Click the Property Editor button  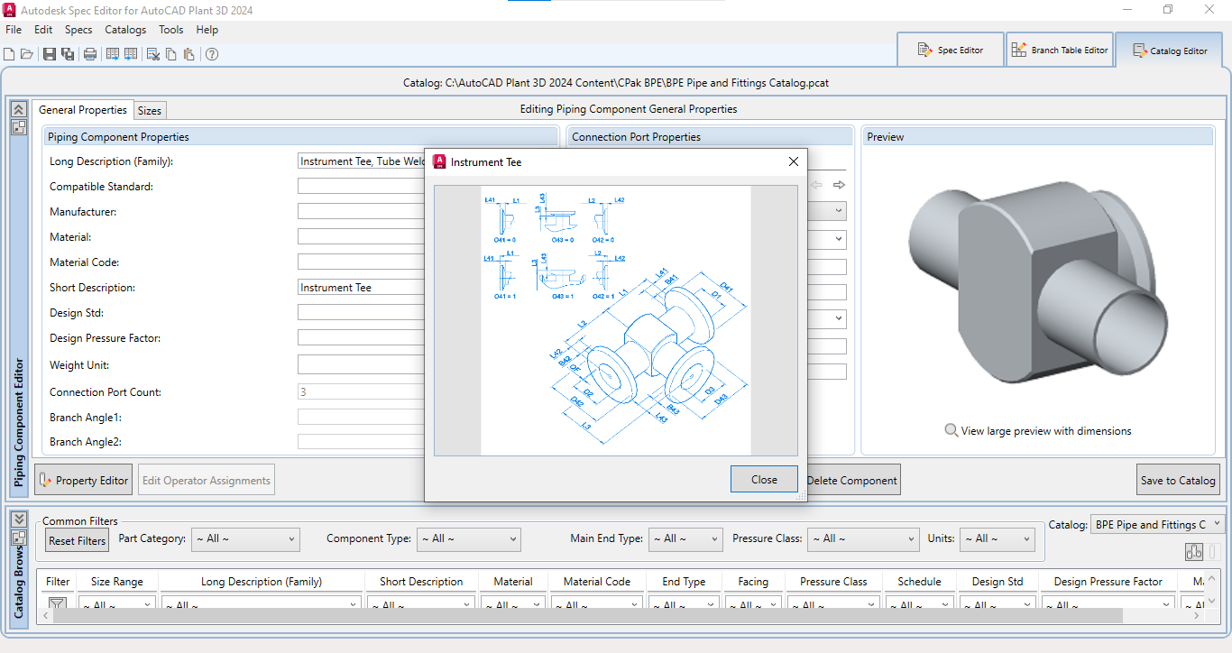coord(84,480)
